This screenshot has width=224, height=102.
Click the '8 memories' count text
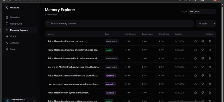(51, 14)
